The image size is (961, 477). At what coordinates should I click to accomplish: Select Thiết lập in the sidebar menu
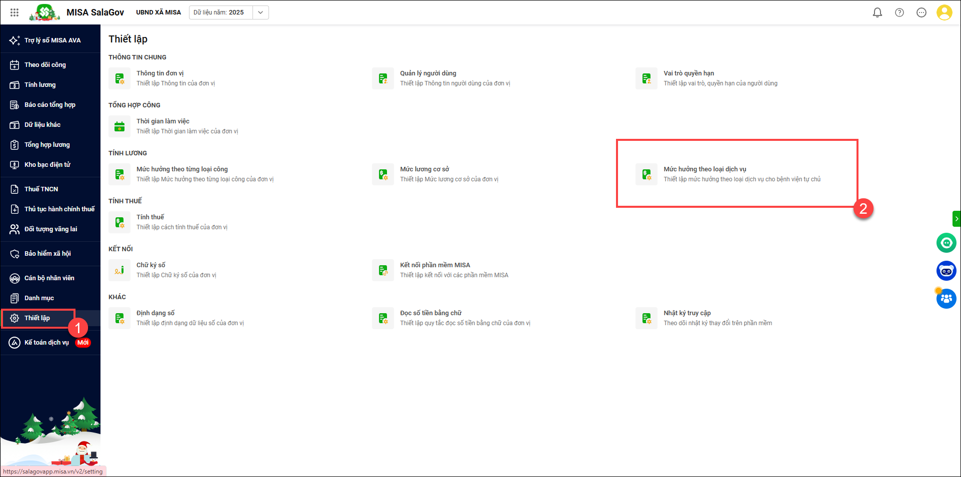37,318
